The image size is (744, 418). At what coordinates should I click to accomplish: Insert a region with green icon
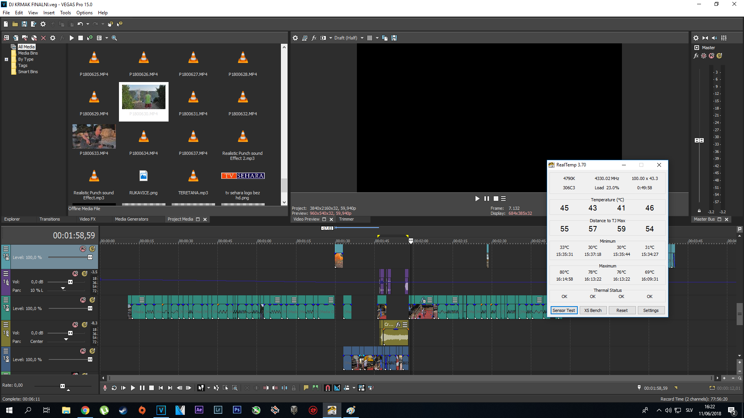315,388
